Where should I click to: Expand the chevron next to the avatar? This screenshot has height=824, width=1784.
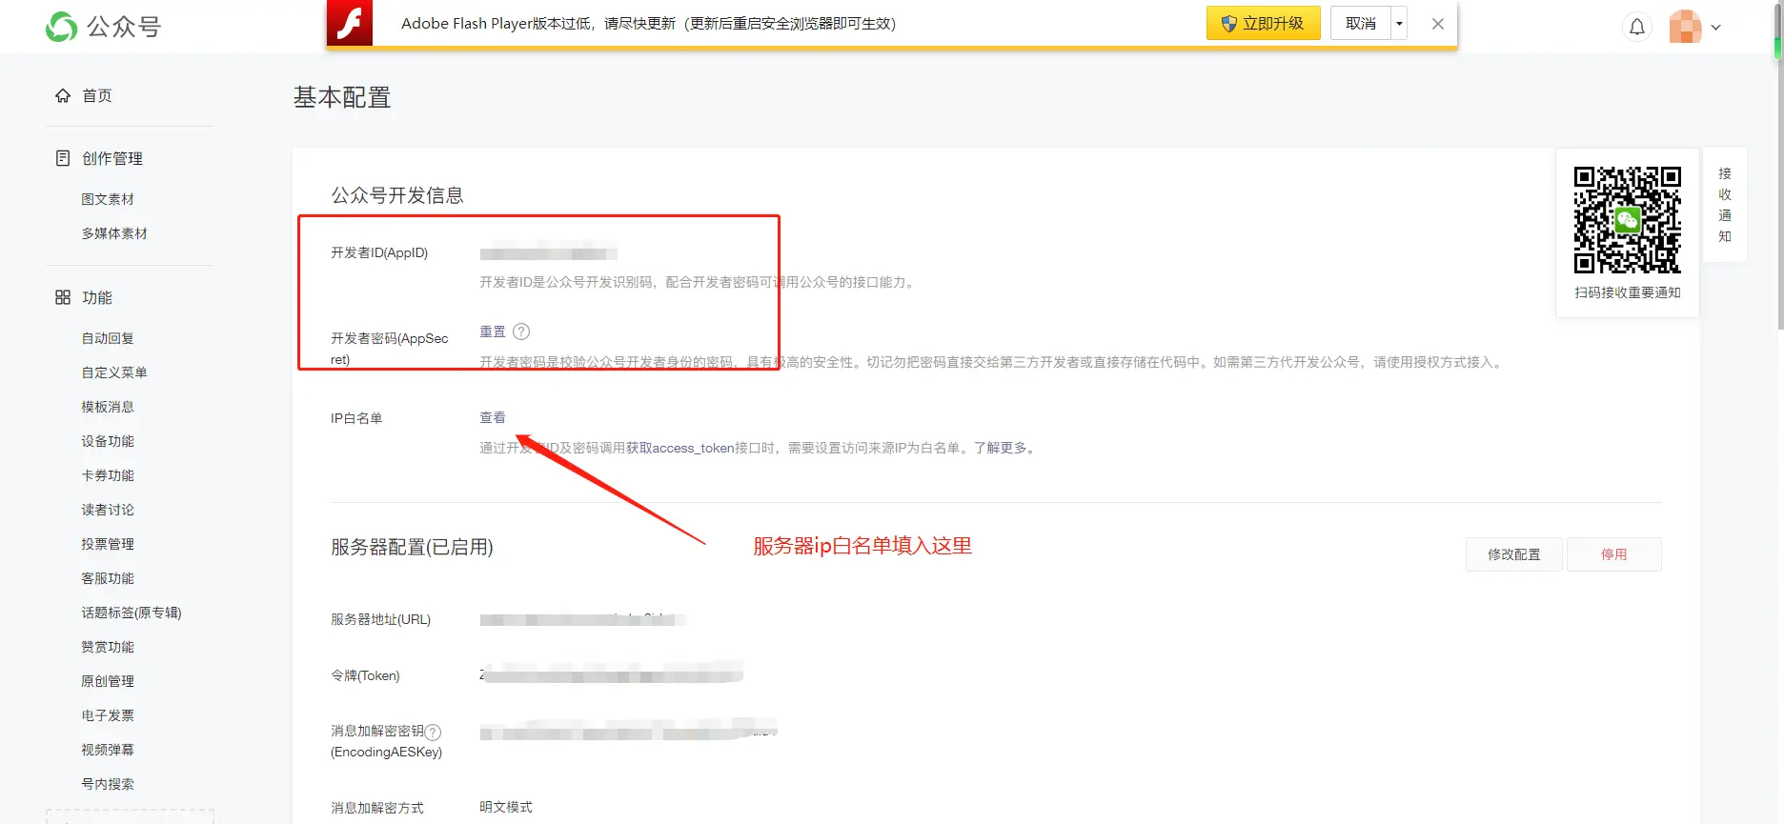(x=1716, y=28)
